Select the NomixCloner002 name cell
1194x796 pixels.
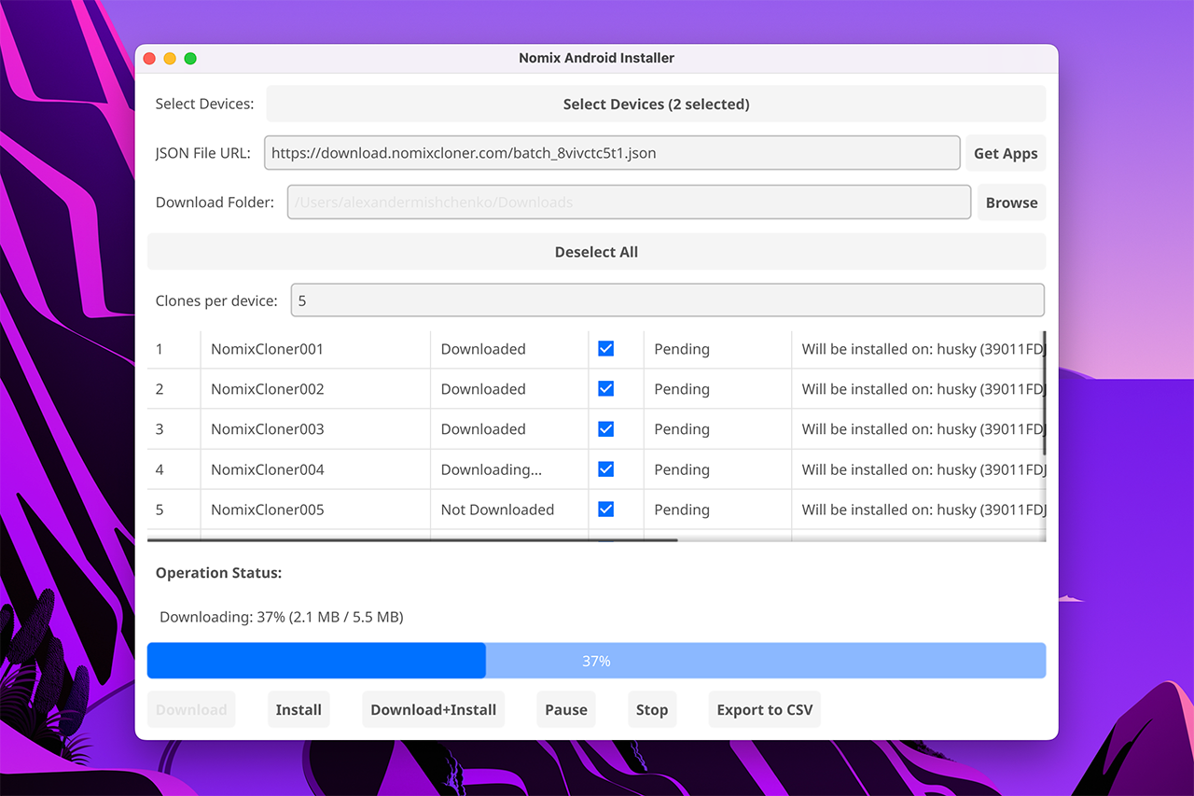click(x=315, y=389)
